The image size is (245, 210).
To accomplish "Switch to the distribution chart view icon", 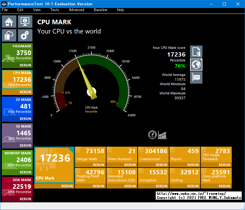I will point(162,135).
